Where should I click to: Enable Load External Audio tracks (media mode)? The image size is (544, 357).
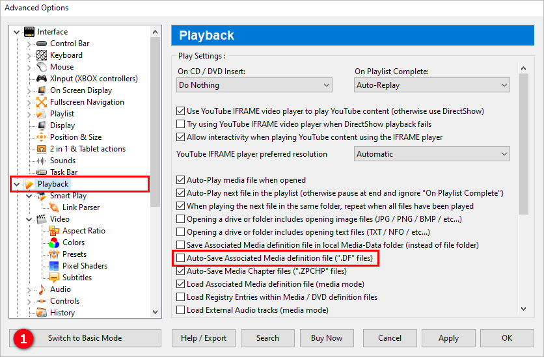[180, 310]
